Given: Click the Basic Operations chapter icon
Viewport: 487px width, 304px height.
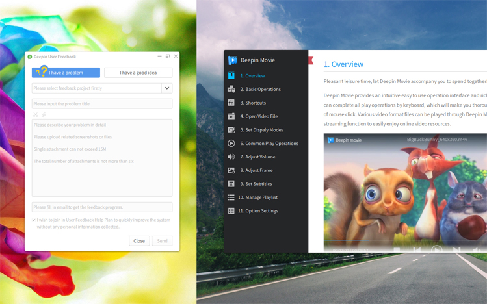Looking at the screenshot, I should click(231, 89).
